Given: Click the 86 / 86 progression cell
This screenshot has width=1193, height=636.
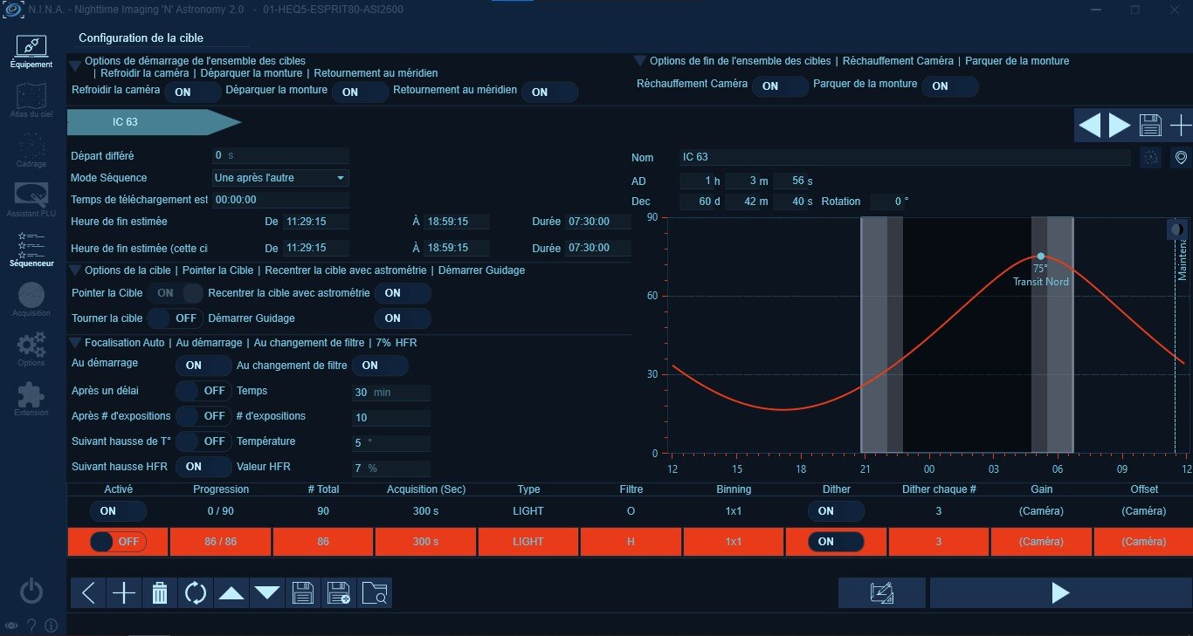Looking at the screenshot, I should click(221, 542).
